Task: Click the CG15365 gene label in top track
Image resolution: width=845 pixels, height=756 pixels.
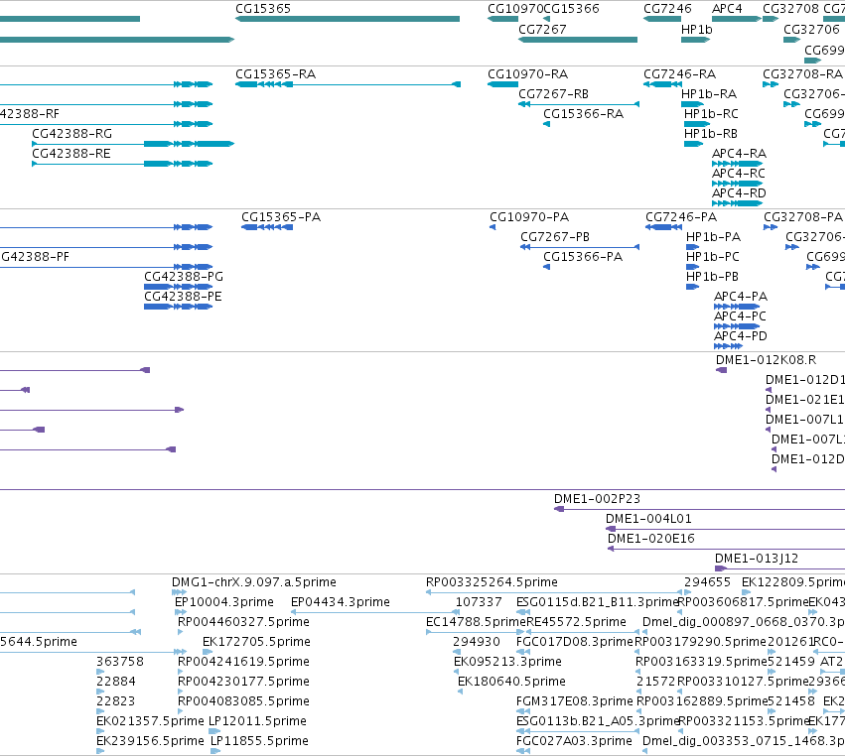Action: click(263, 9)
